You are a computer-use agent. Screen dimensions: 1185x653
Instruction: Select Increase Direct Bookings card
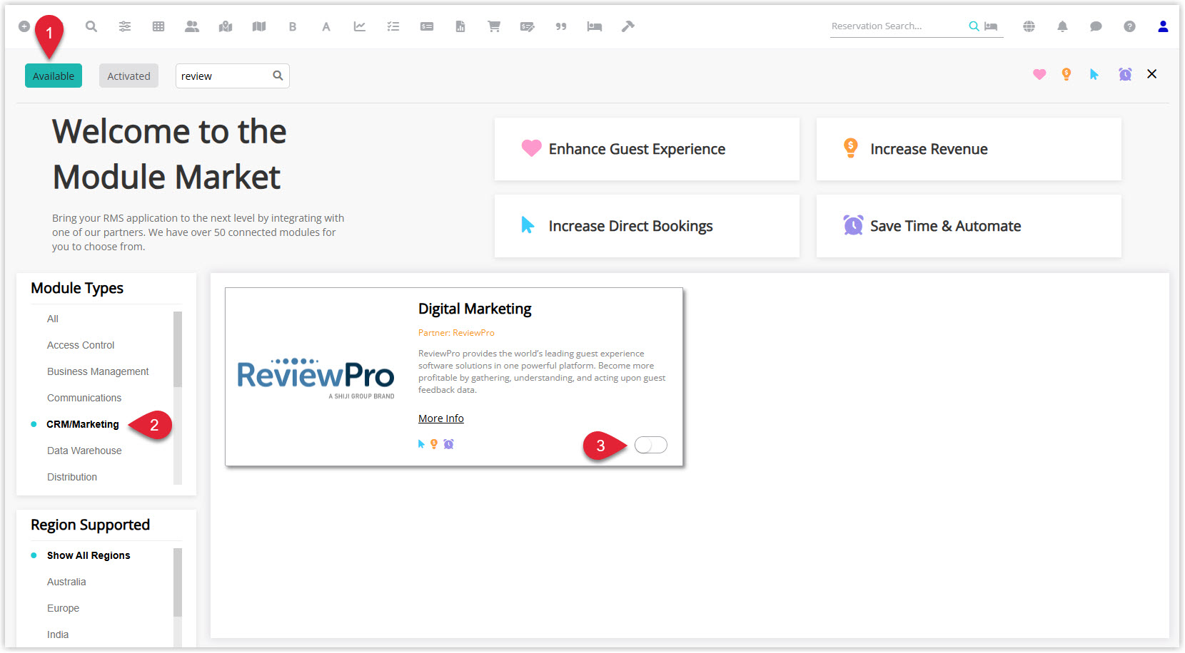pyautogui.click(x=647, y=226)
